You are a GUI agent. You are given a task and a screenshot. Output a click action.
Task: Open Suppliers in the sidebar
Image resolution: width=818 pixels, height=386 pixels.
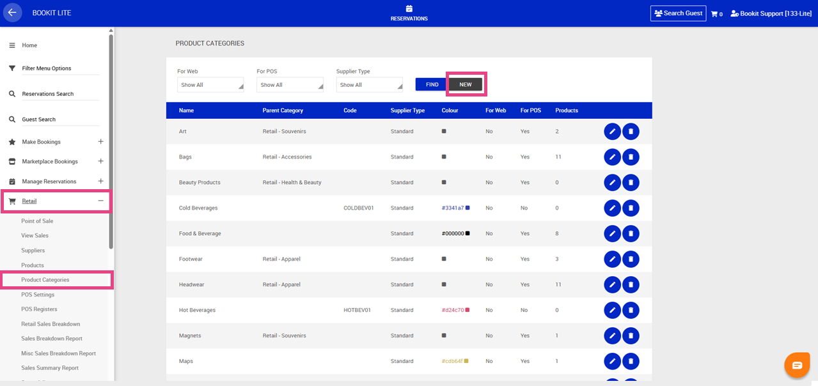[x=33, y=251]
